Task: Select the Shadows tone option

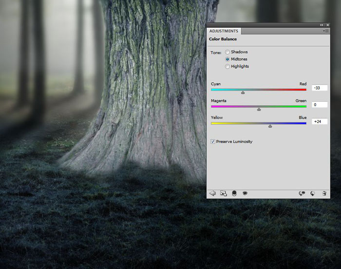Action: [227, 52]
